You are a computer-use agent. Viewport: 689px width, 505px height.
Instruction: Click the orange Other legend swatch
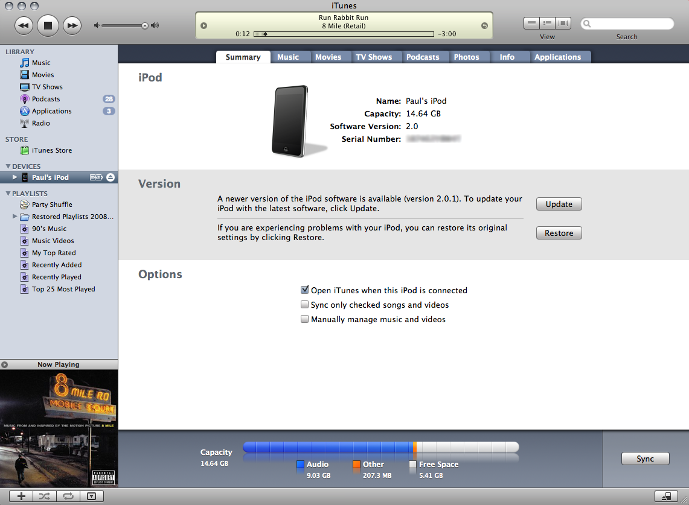357,464
